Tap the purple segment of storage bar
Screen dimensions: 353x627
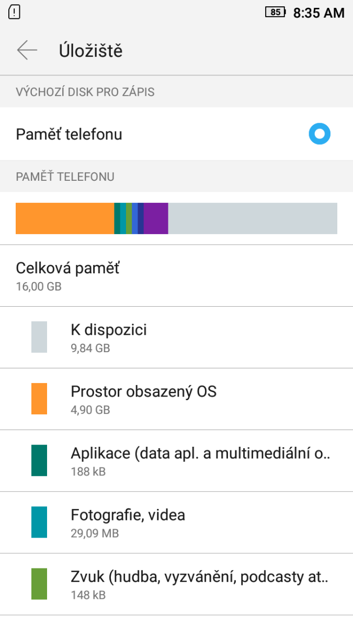pos(156,218)
